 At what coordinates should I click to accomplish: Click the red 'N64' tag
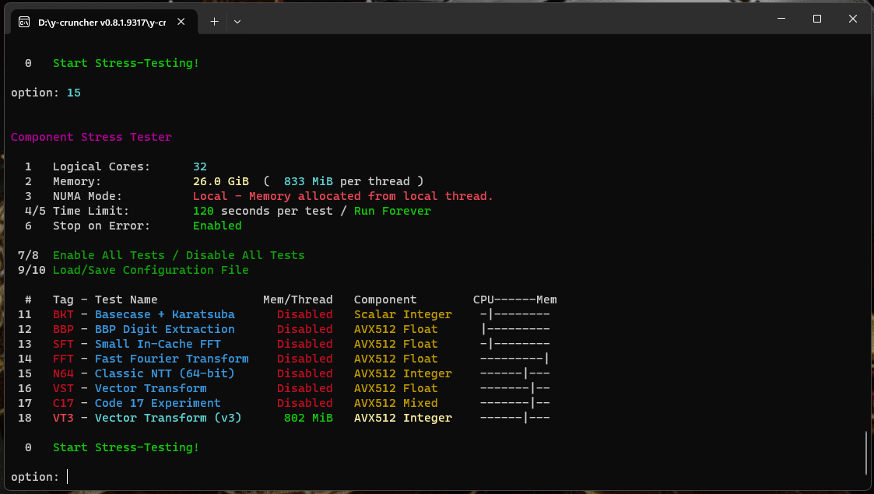[x=63, y=373]
